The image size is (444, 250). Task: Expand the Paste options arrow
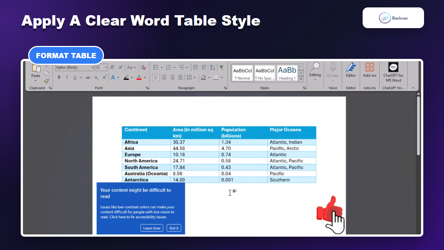click(x=36, y=80)
